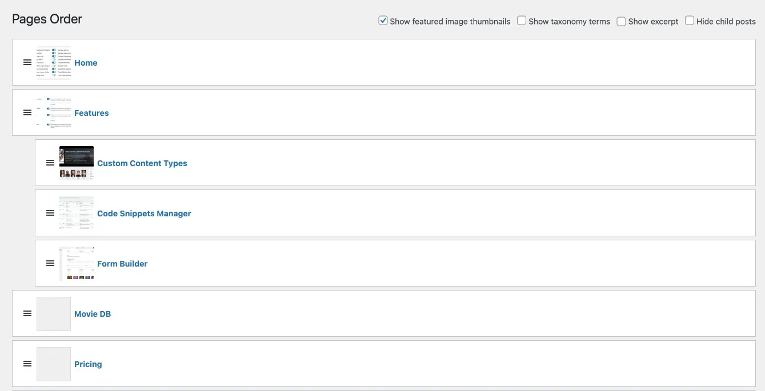The height and width of the screenshot is (391, 765).
Task: Open the Form Builder page link
Action: pos(122,264)
